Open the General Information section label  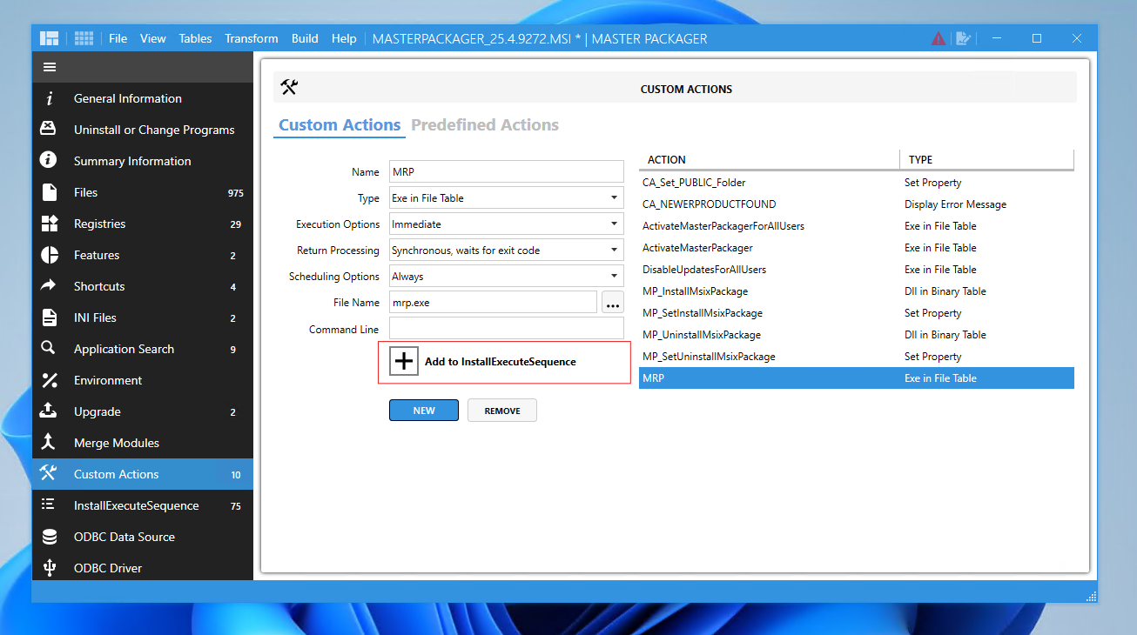128,98
